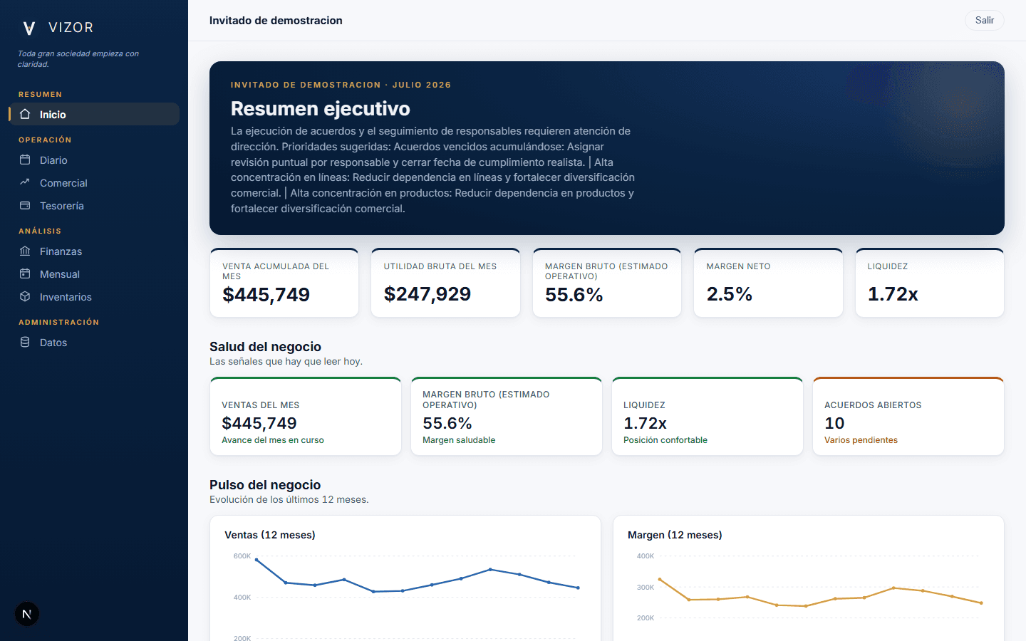Click the calendar icon beside Diario
The width and height of the screenshot is (1026, 641).
[25, 160]
